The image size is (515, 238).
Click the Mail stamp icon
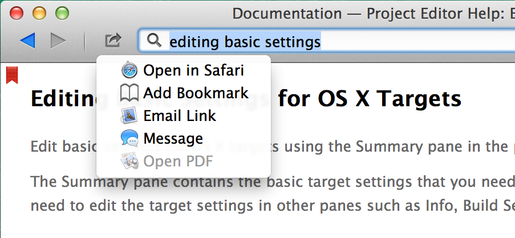(x=129, y=116)
